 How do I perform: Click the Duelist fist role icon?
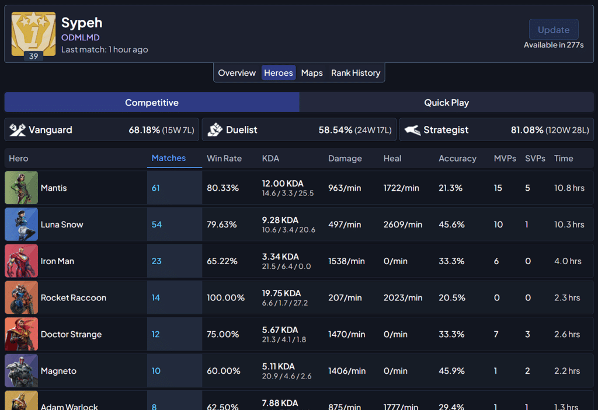click(215, 130)
